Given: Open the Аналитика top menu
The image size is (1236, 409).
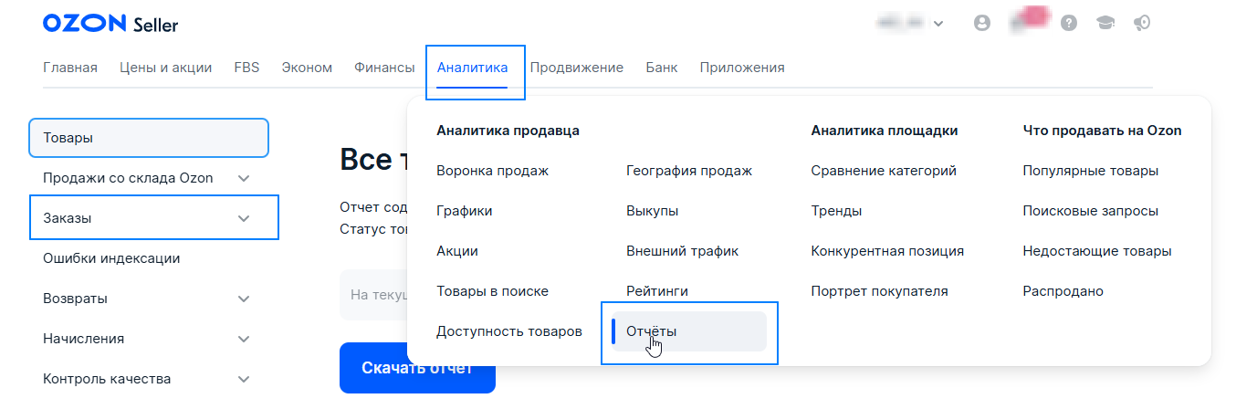Looking at the screenshot, I should pyautogui.click(x=472, y=68).
